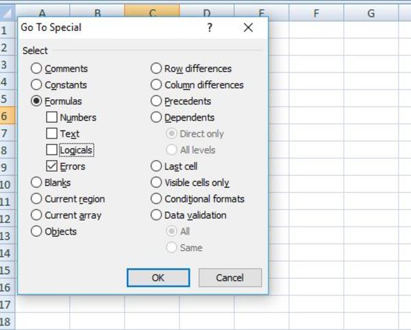Image resolution: width=411 pixels, height=330 pixels.
Task: Select Visible cells only
Action: pos(156,182)
